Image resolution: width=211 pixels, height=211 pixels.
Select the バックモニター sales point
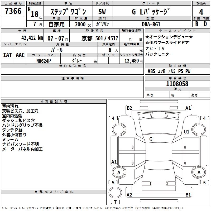click(159, 54)
